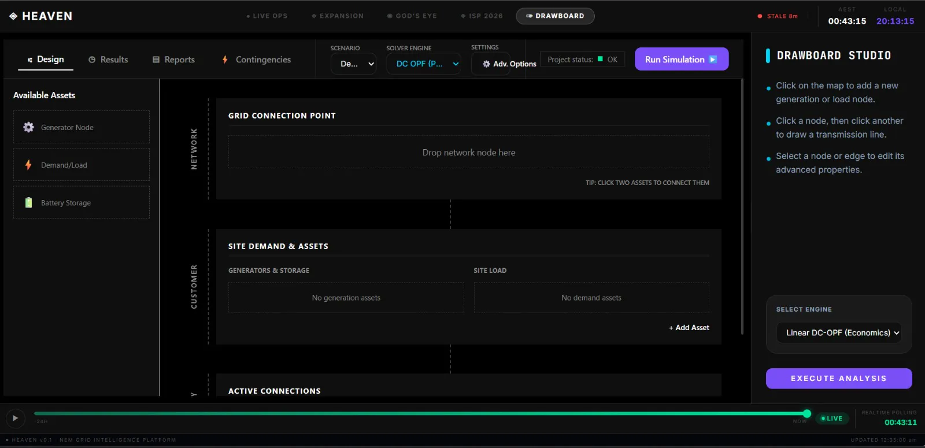Viewport: 925px width, 448px height.
Task: Click the 'No demand assets' box
Action: 591,298
